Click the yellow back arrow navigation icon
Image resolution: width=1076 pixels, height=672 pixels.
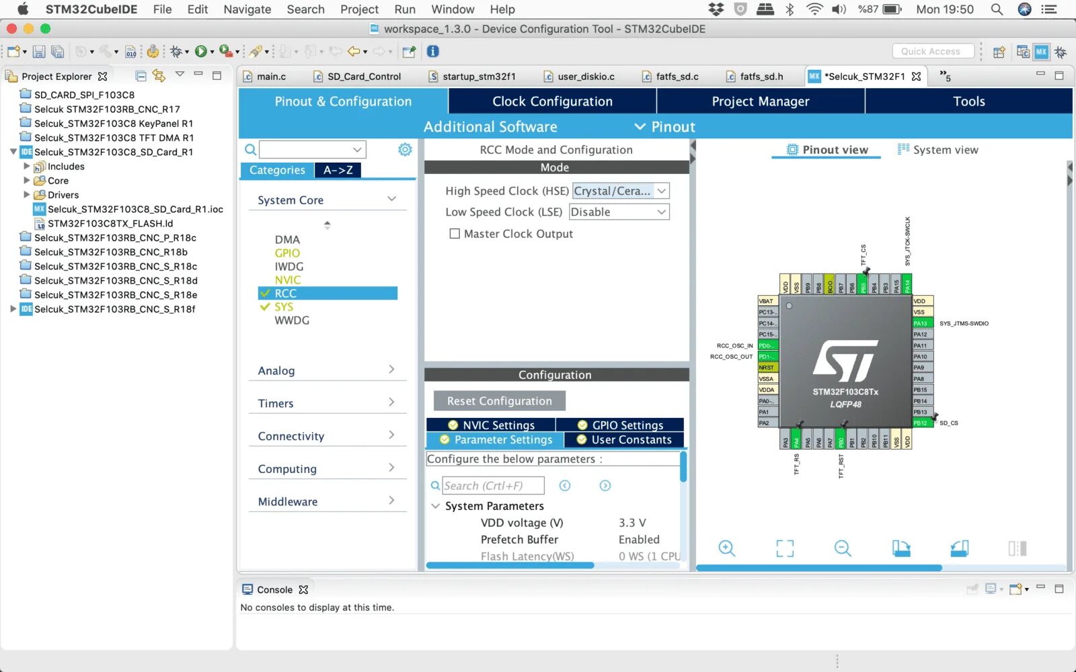354,52
